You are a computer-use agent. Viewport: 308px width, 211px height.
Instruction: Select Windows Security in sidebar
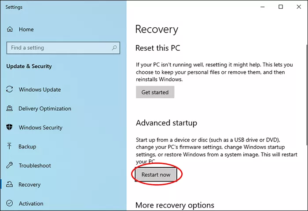pyautogui.click(x=40, y=127)
